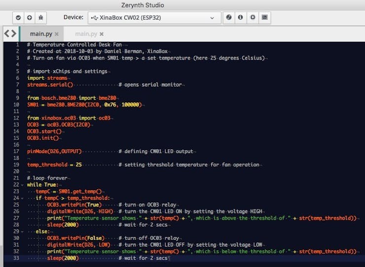Switch to the active main.py tab
The height and width of the screenshot is (267, 365).
41,34
